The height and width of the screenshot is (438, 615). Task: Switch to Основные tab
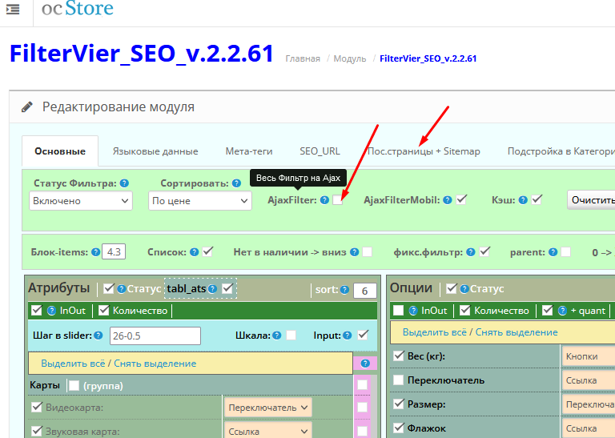60,151
